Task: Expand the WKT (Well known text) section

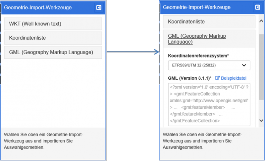Action: coord(53,24)
